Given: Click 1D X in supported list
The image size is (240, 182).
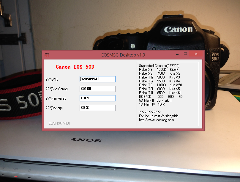Looking at the screenshot, I should point(161,104).
